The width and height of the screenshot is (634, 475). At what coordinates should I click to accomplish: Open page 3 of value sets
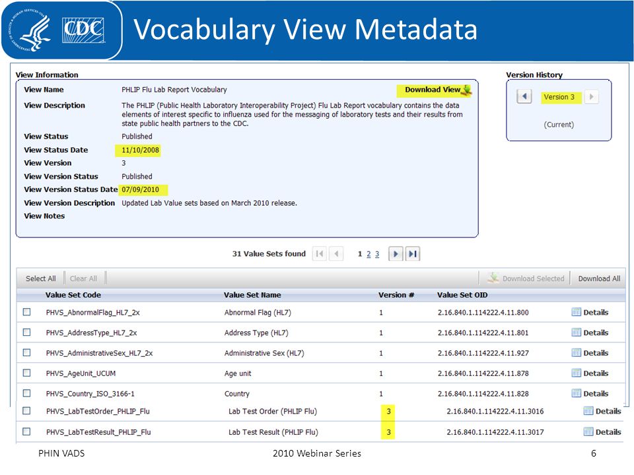point(377,254)
